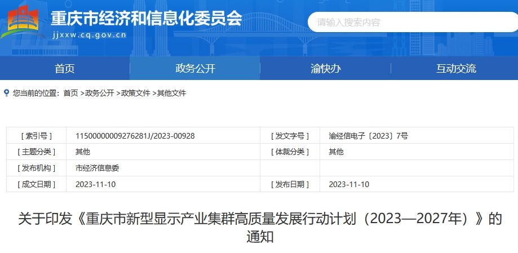Go to the 互动交流 navigation tab
518x253 pixels.
[x=455, y=69]
